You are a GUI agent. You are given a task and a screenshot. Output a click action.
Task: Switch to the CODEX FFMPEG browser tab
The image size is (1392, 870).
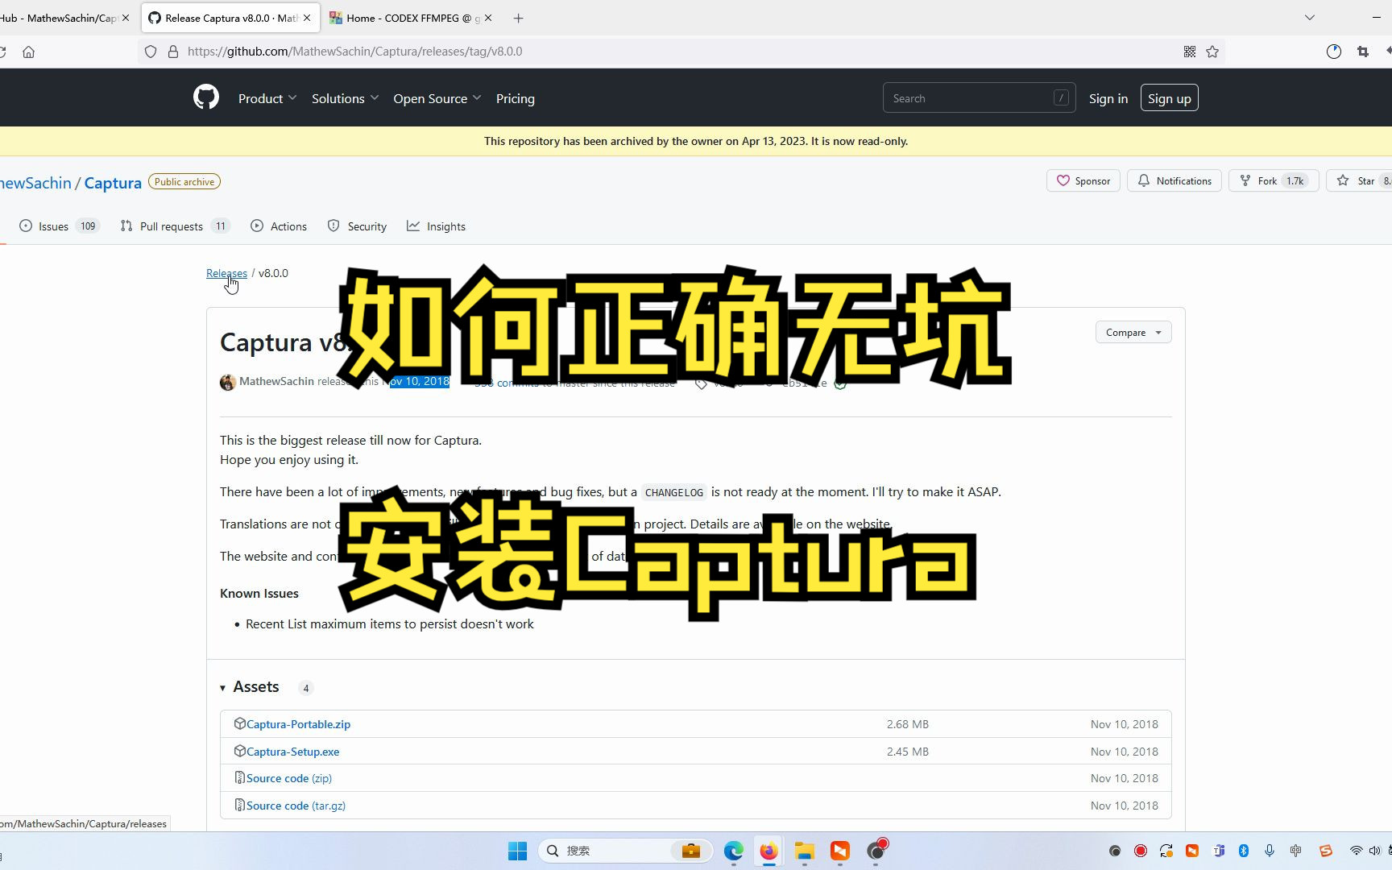point(403,18)
